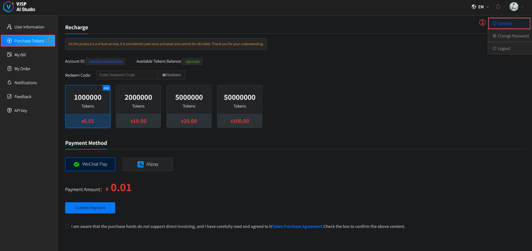Screen dimensions: 532x251
Task: Open the API key page
Action: (x=21, y=111)
